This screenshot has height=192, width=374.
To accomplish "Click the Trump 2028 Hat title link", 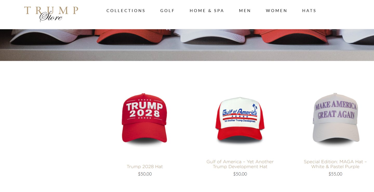I will pos(145,167).
